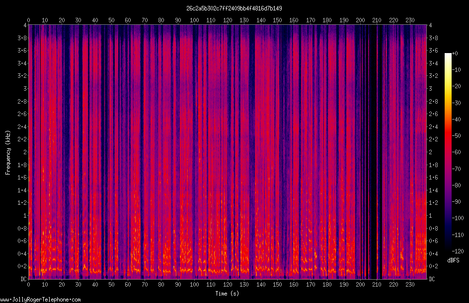Click the -40 colorbar scale value
This screenshot has height=303, width=469.
click(456, 120)
